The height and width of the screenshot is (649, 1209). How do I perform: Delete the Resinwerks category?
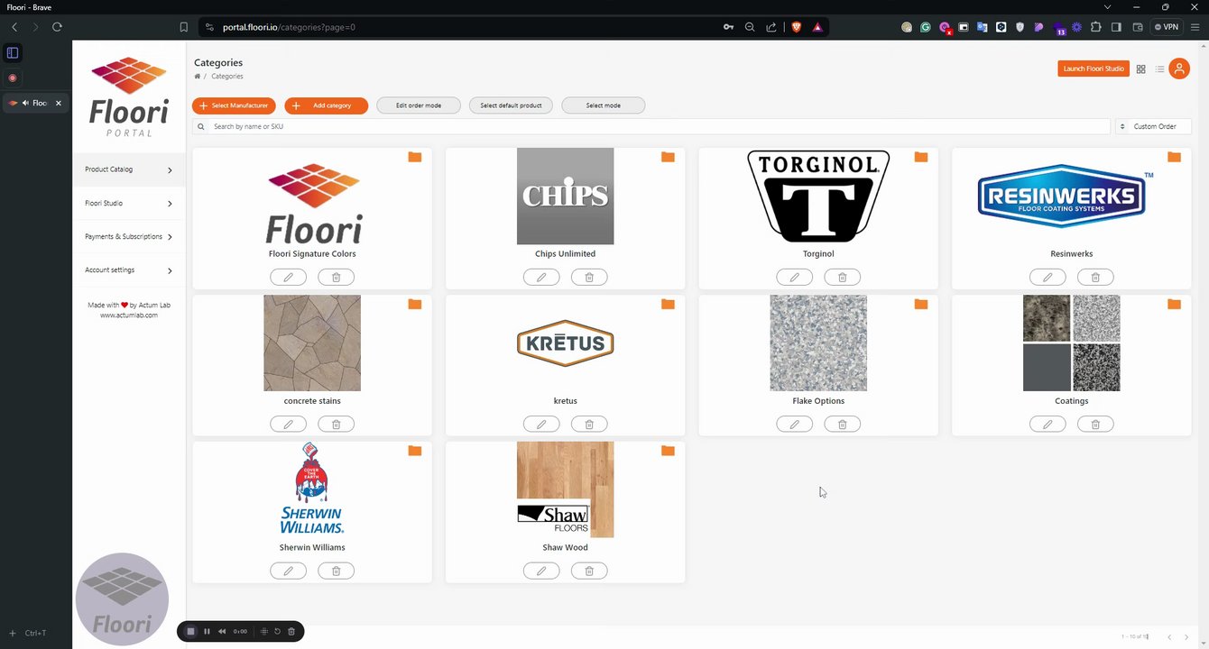tap(1095, 277)
